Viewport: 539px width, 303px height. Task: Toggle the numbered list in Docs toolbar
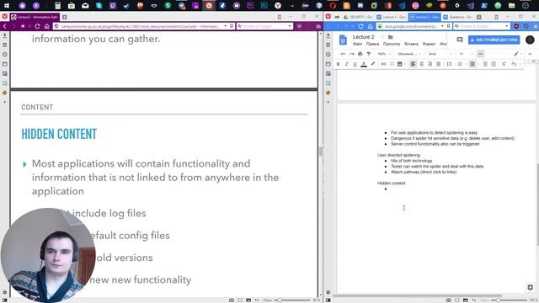(x=460, y=64)
